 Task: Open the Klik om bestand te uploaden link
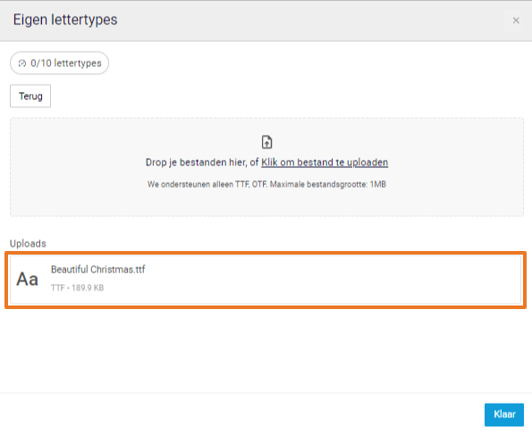[x=325, y=163]
